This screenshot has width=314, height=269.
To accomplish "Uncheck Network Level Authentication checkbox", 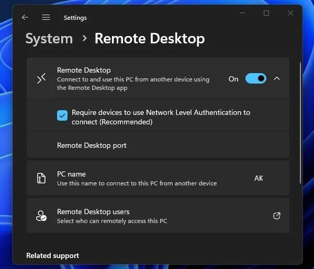I will point(62,115).
